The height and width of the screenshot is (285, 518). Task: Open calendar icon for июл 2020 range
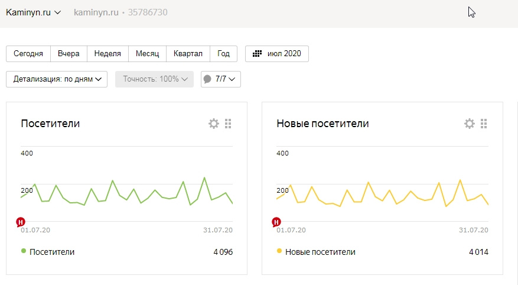[257, 54]
